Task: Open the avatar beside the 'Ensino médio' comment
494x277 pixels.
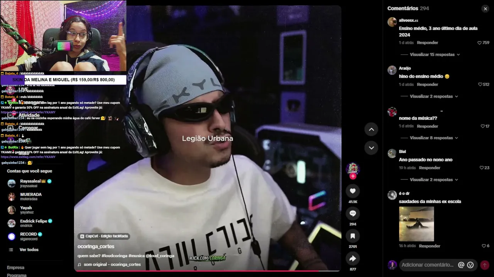Action: click(x=392, y=22)
